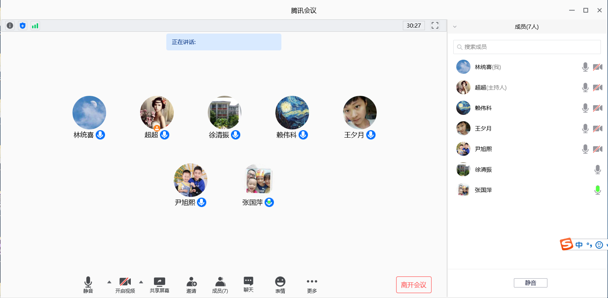608x298 pixels.
Task: Open the Share Screen (共享屏幕) tool
Action: click(x=160, y=285)
